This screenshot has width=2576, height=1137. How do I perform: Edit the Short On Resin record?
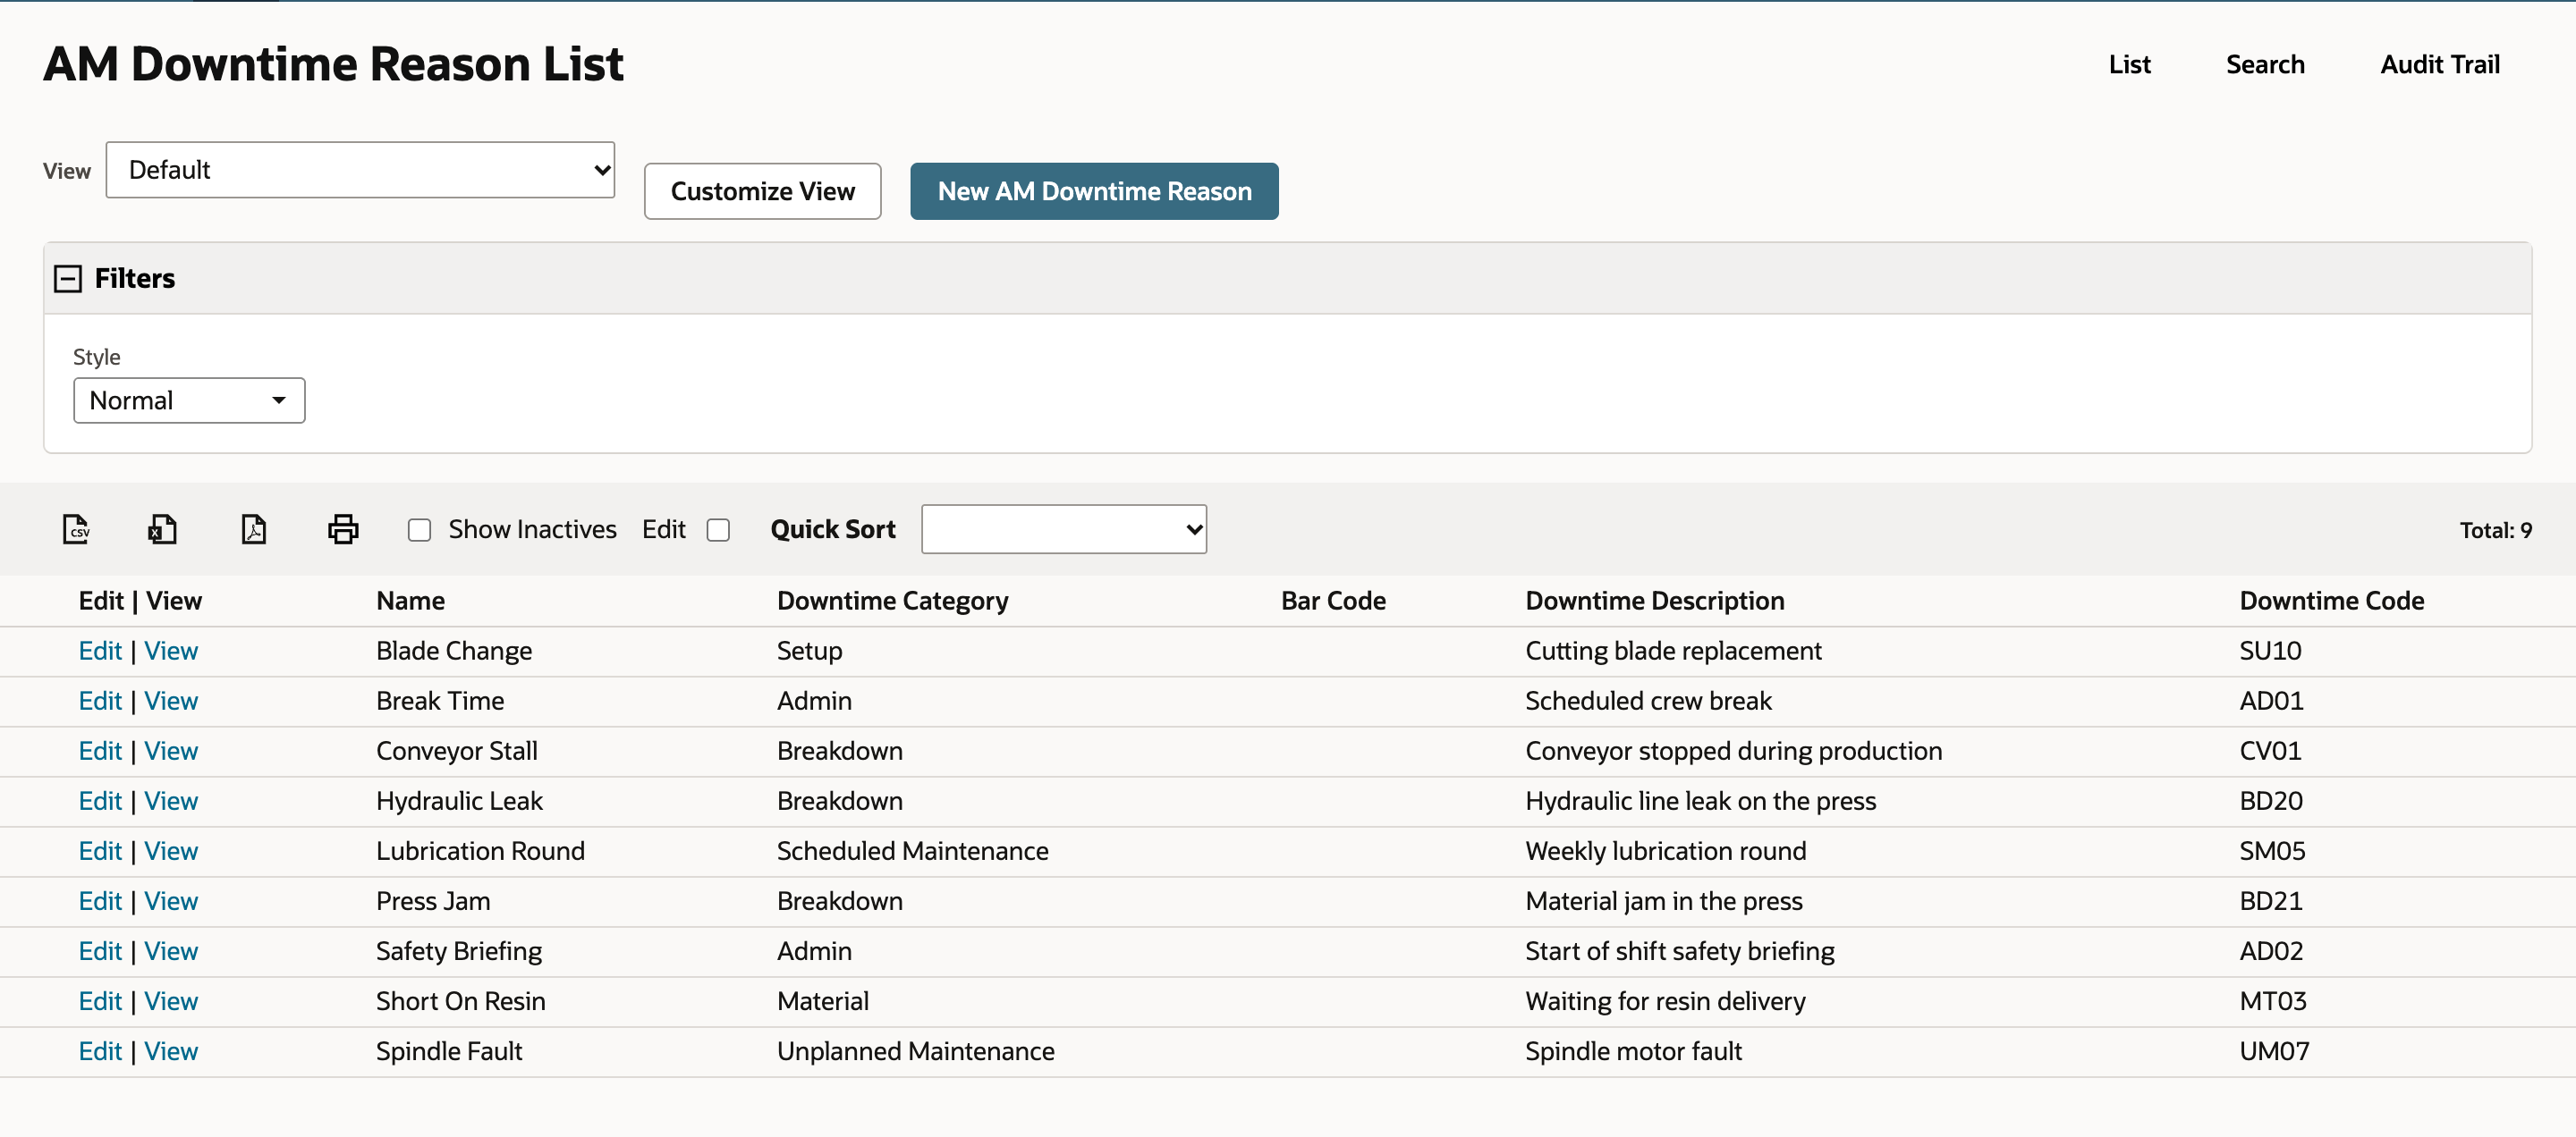pos(100,1001)
